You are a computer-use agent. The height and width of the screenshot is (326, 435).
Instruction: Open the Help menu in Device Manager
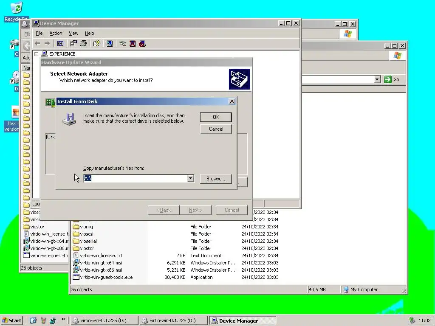(89, 33)
